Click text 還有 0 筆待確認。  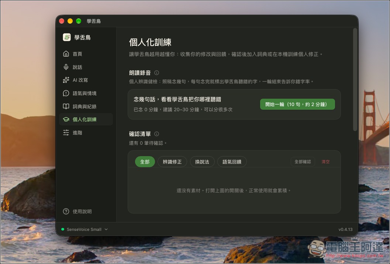148,143
